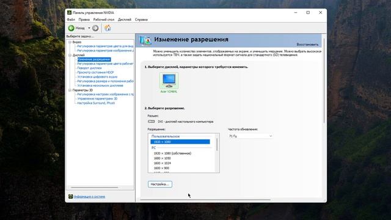Screen dimensions: 391x220
Task: Click the Видео category label in the tree
Action: (x=77, y=42)
